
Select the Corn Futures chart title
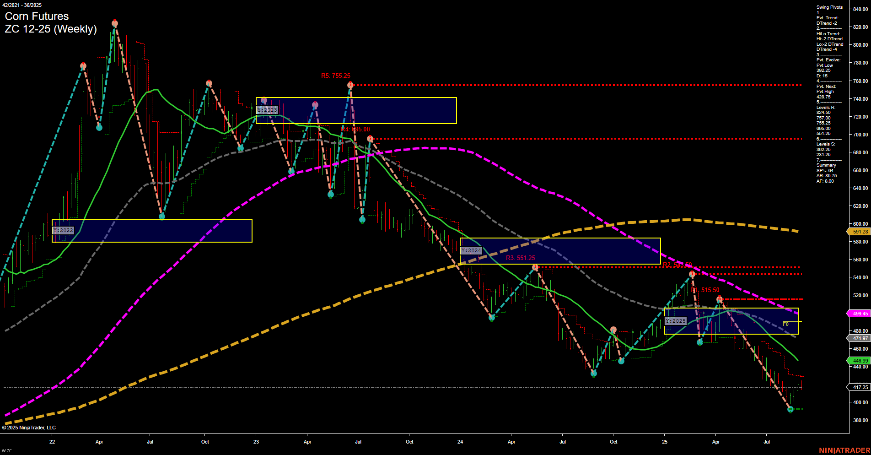pyautogui.click(x=36, y=16)
